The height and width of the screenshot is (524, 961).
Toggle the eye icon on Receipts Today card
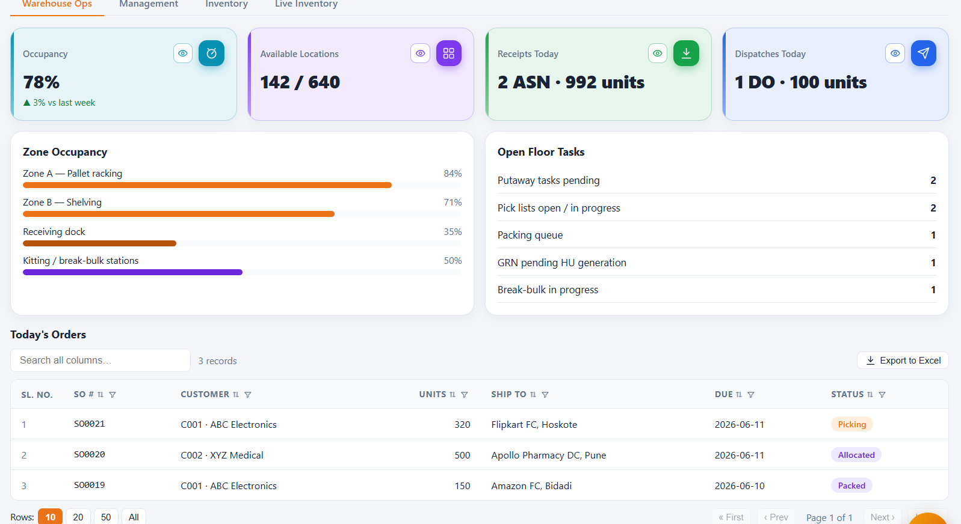pos(658,53)
